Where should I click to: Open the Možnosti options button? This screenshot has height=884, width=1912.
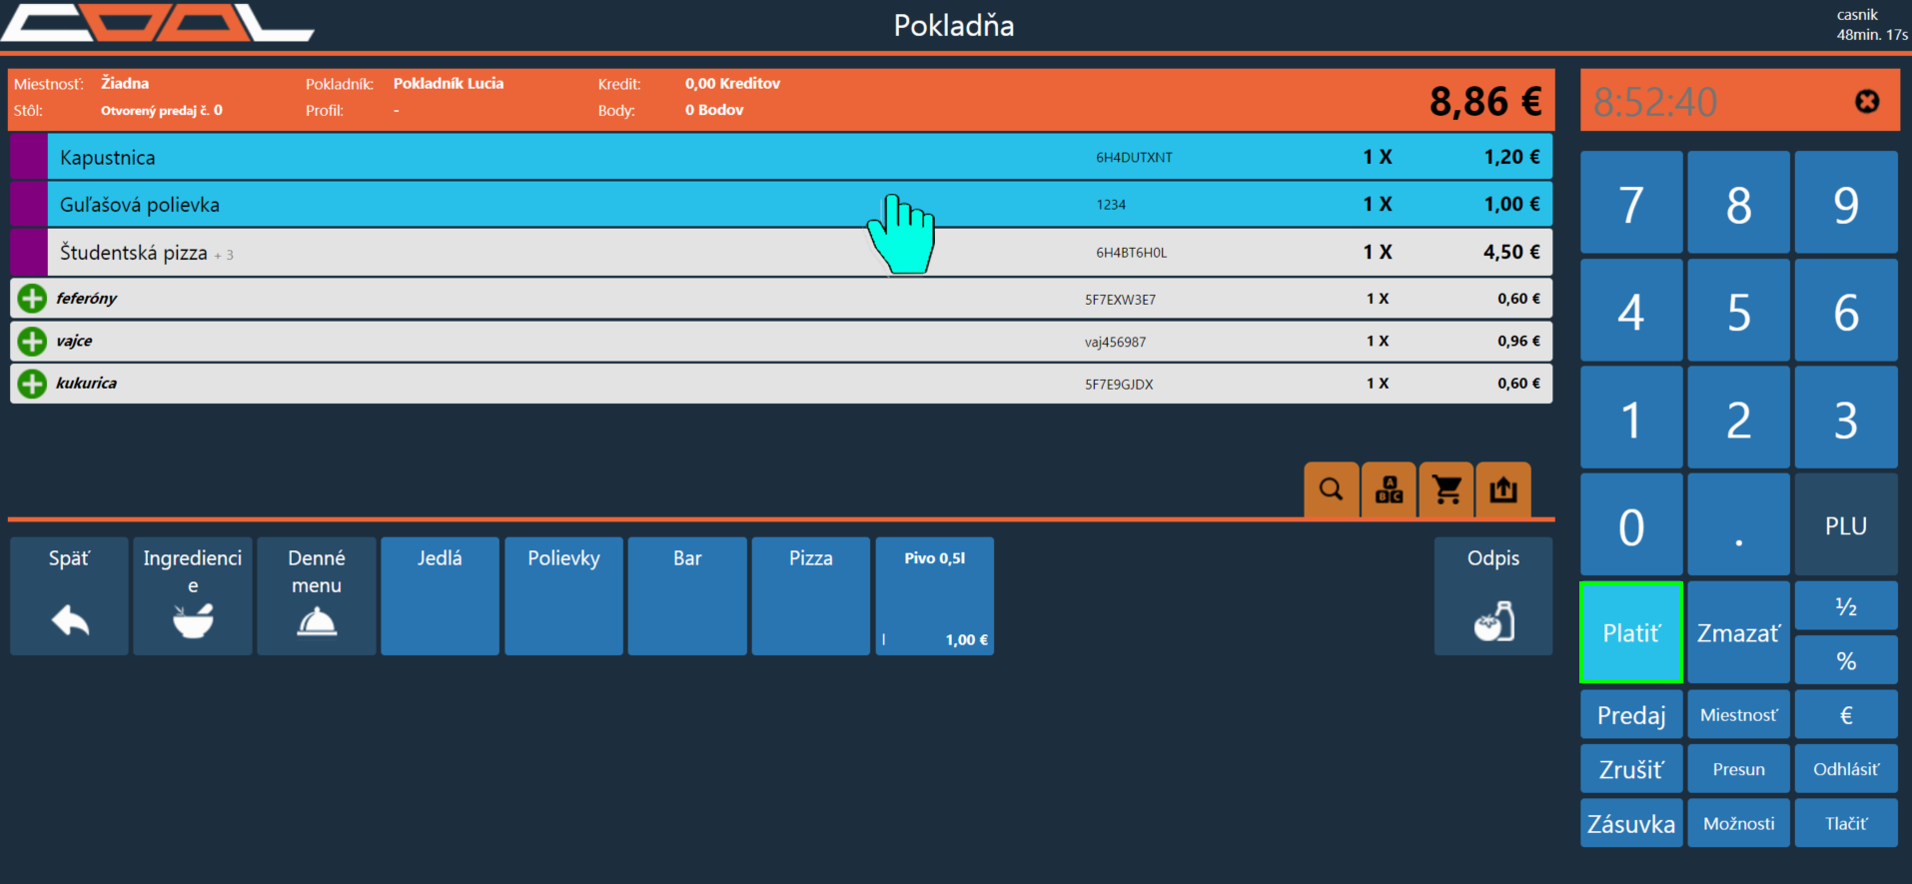1738,823
